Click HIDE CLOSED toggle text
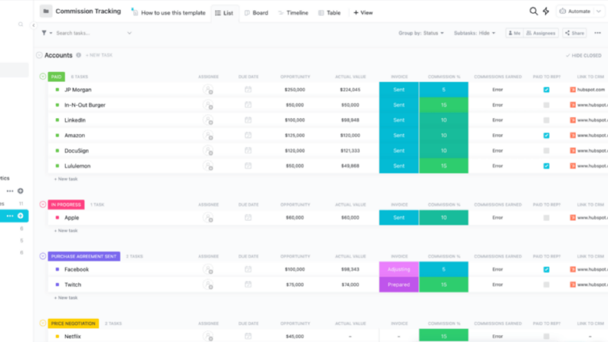Viewport: 608px width, 342px height. coord(583,55)
